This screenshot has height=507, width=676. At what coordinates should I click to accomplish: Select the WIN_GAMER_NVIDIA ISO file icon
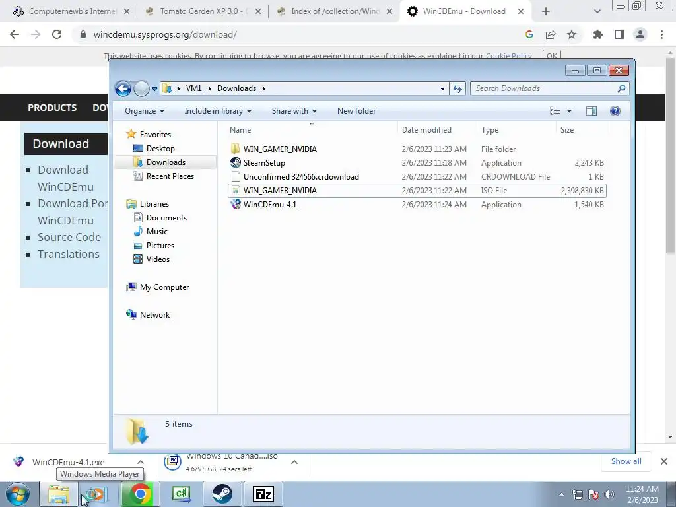tap(236, 191)
